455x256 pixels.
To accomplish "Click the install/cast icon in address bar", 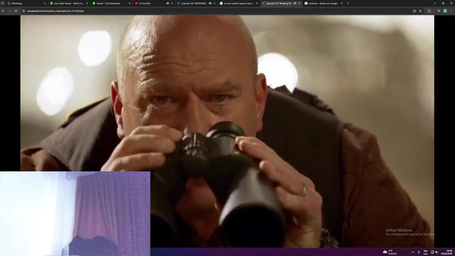I will [414, 11].
